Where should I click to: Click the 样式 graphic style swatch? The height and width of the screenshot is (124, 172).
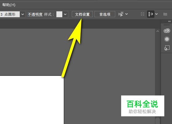pyautogui.click(x=59, y=14)
